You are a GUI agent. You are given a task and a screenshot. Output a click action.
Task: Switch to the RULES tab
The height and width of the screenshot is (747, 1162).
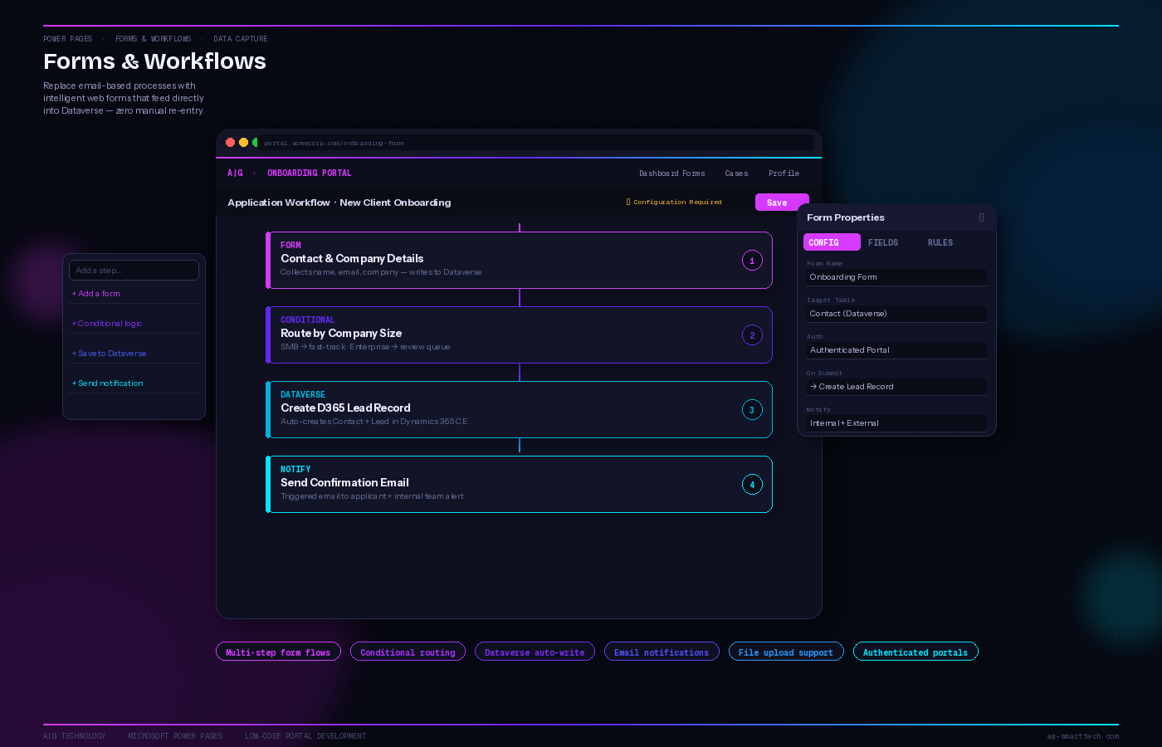pos(940,242)
